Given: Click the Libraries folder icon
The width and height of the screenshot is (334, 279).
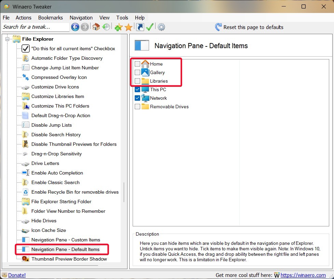Looking at the screenshot, I should pos(145,81).
